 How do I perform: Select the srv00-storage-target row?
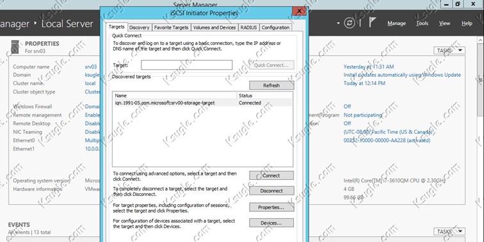point(202,103)
